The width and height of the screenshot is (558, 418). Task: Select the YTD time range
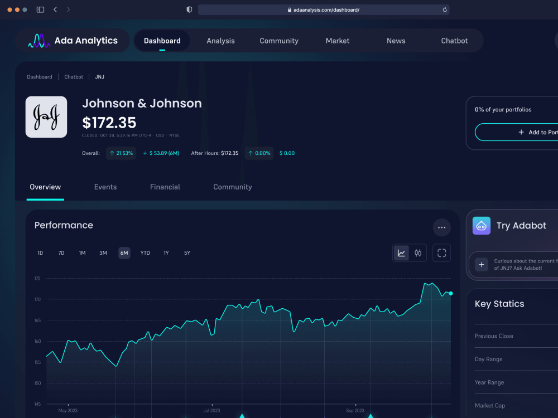145,253
